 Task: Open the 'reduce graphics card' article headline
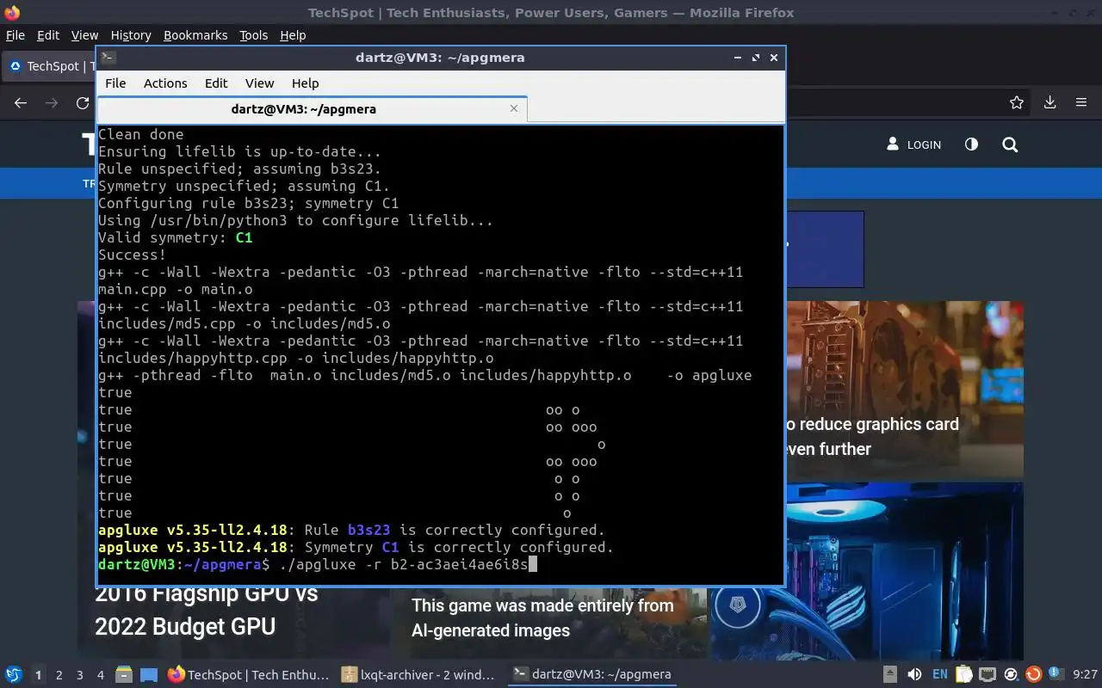point(871,436)
